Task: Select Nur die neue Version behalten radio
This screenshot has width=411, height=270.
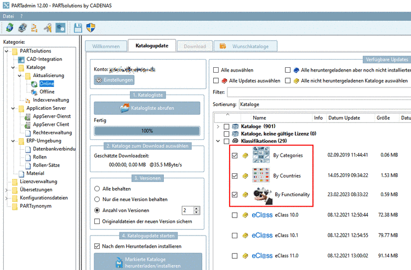Action: 97,199
